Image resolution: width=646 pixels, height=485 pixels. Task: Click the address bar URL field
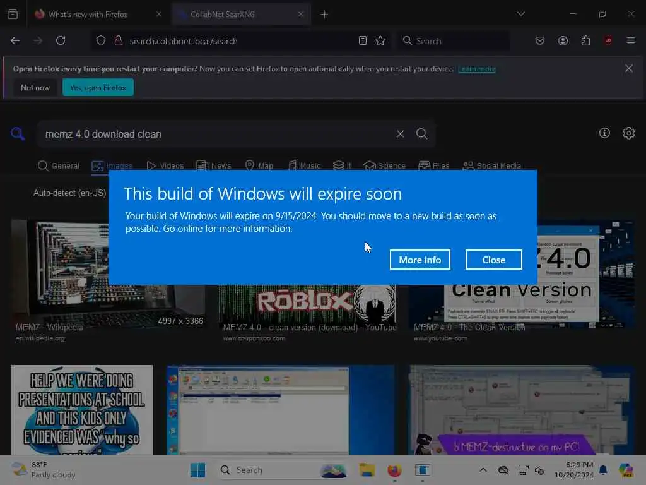241,41
